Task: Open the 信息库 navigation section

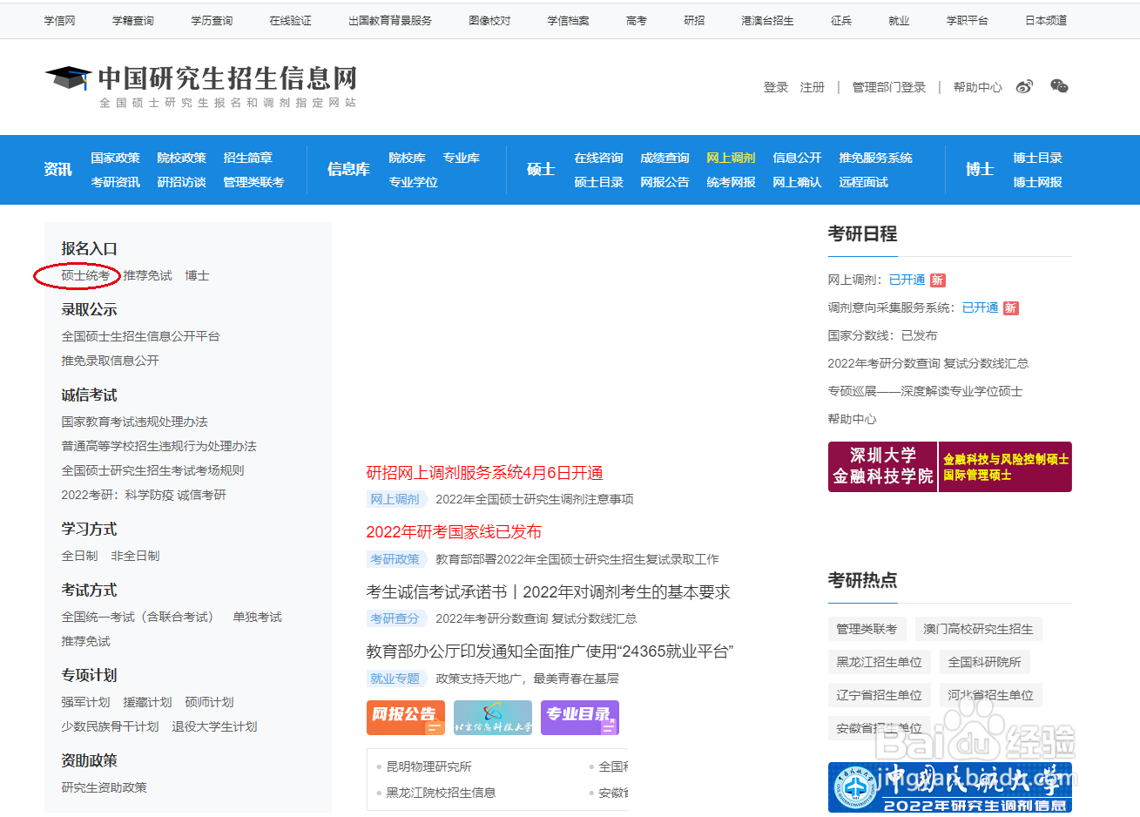Action: pos(347,169)
